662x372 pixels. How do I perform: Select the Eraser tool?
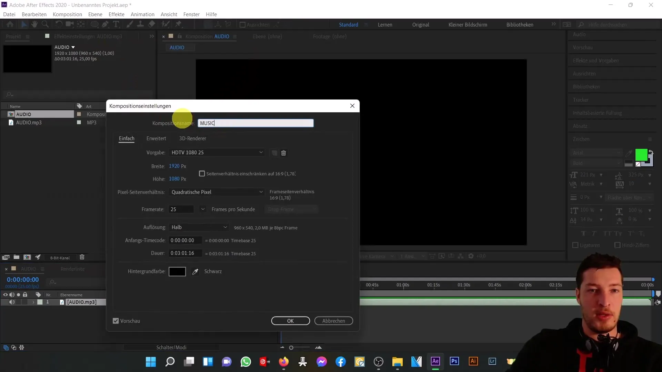point(152,24)
